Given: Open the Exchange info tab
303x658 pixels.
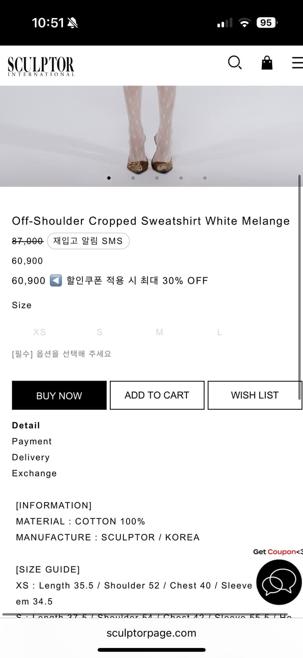Looking at the screenshot, I should [x=34, y=473].
